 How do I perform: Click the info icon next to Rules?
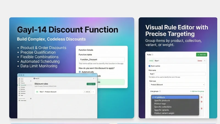point(153,55)
